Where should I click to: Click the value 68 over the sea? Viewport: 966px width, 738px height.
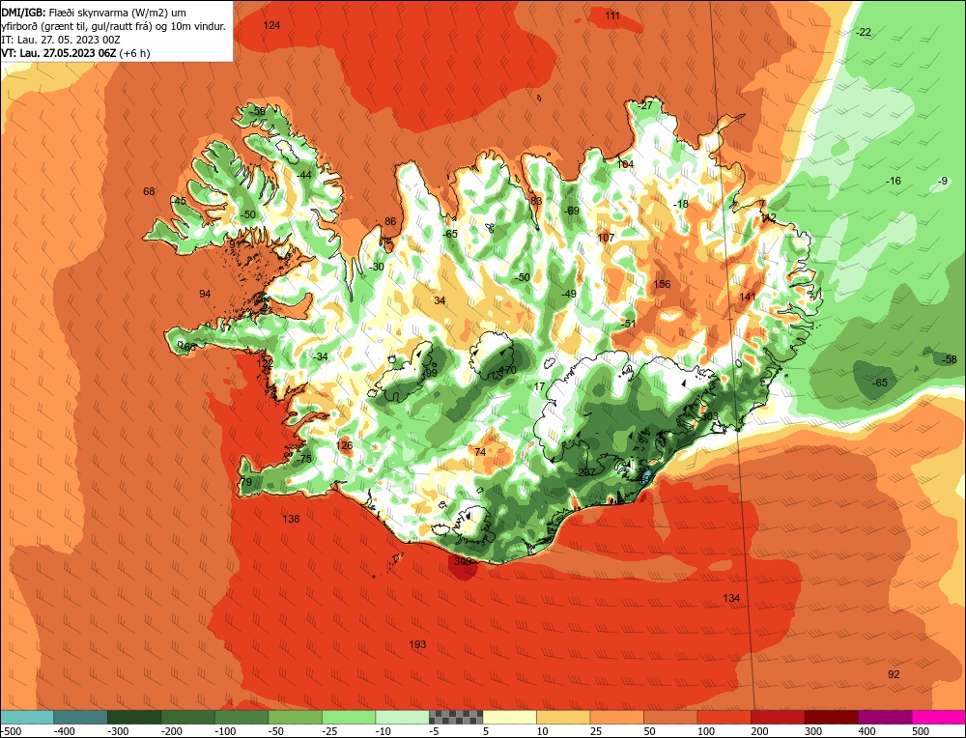point(149,191)
